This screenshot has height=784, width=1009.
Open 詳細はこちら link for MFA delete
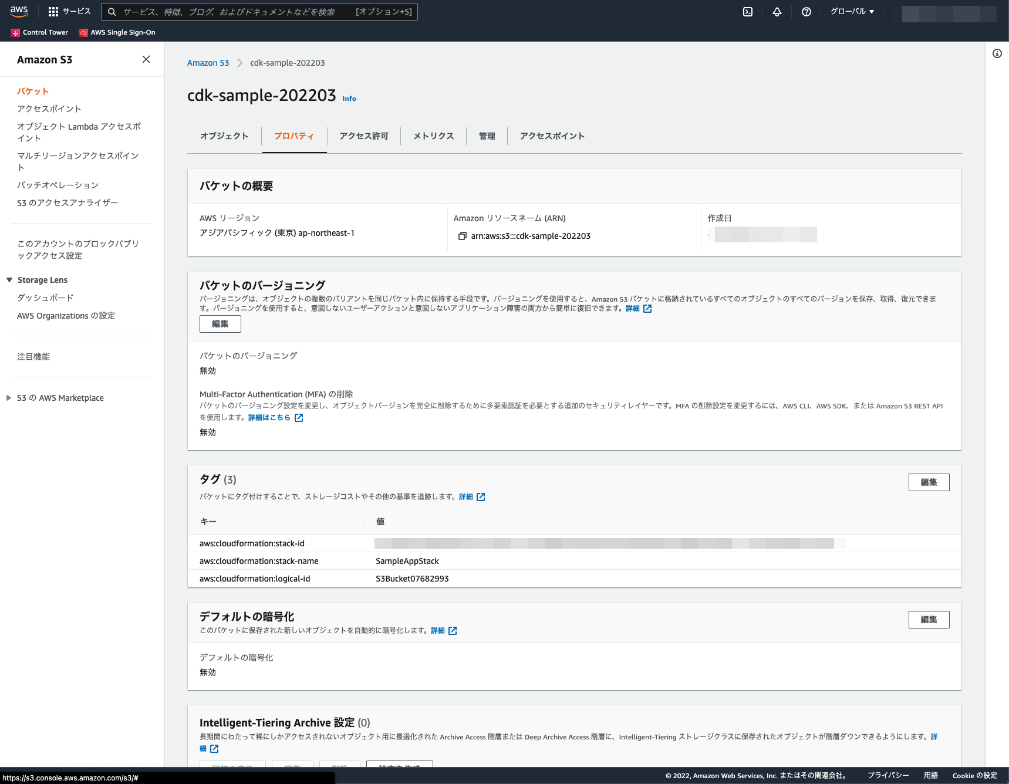(x=269, y=418)
